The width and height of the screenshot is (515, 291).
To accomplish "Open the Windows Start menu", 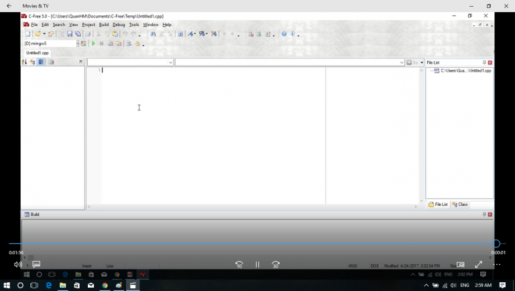I will tap(7, 285).
